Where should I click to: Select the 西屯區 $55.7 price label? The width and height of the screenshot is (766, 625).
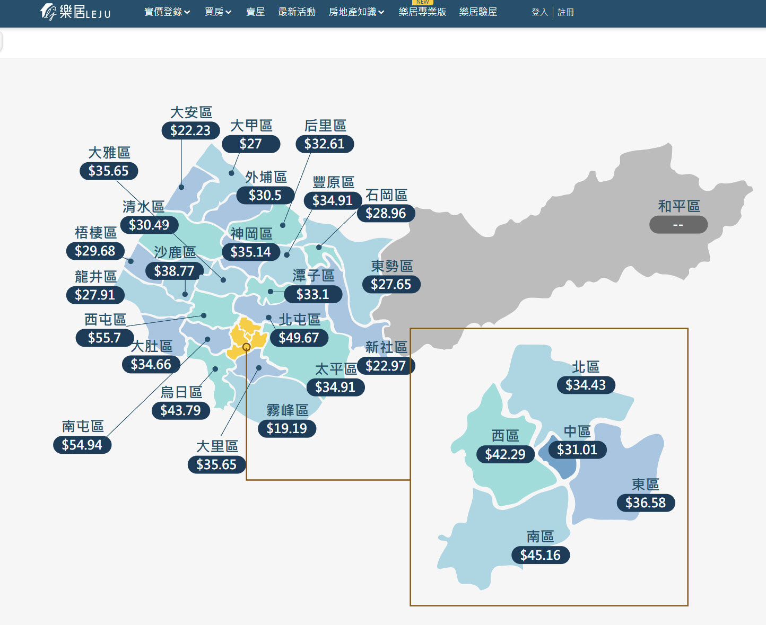pyautogui.click(x=104, y=338)
